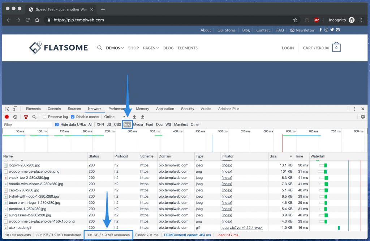
Task: Activate the DevTools inspect element tool
Action: pos(7,109)
